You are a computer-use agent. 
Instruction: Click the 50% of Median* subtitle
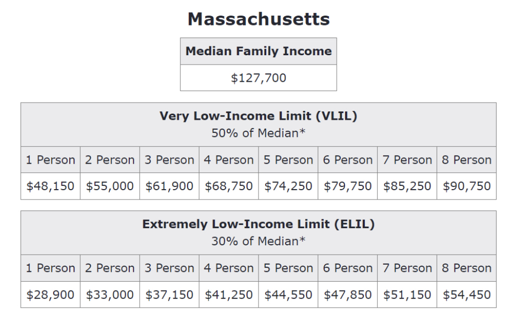point(258,133)
